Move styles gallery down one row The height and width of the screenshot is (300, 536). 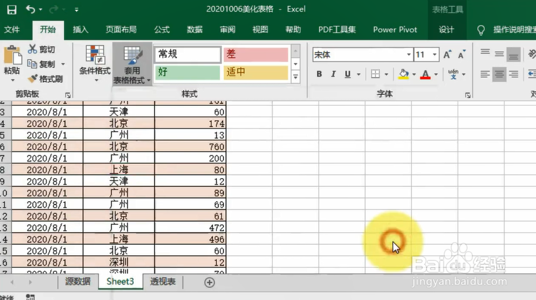tap(296, 64)
